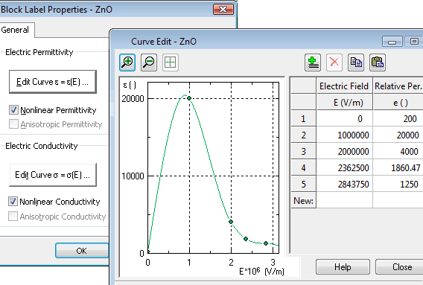Click OK in Block Label Properties
The height and width of the screenshot is (285, 423).
pos(82,251)
